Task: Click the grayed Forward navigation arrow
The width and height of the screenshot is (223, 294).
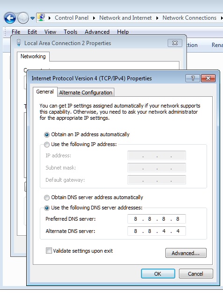Action: [x=23, y=18]
